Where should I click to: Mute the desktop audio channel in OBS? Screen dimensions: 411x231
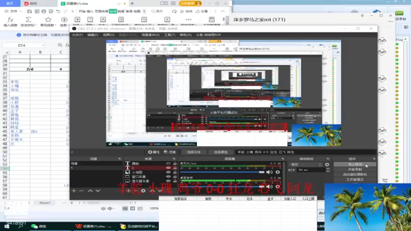(x=269, y=186)
